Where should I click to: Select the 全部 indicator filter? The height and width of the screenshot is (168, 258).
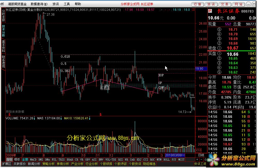pos(25,160)
